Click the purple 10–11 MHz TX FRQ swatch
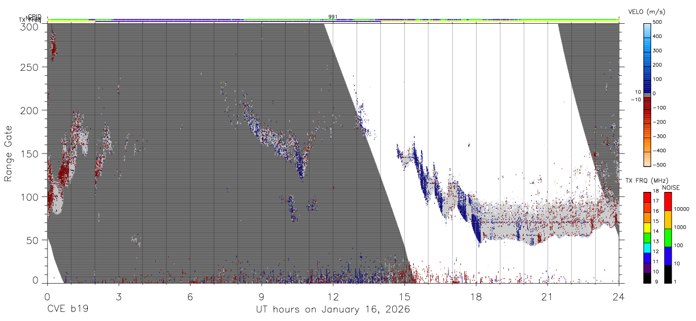The height and width of the screenshot is (321, 696). coord(647,268)
